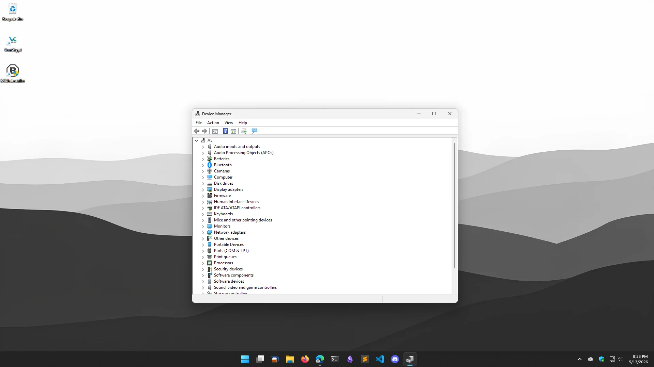The height and width of the screenshot is (367, 654).
Task: Click the Keyboards category icon
Action: click(210, 214)
